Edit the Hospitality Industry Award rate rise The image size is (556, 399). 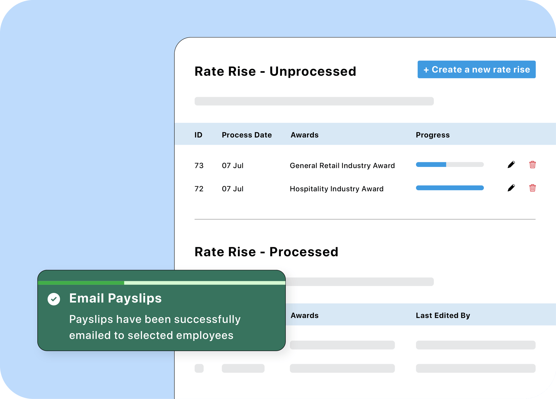511,188
